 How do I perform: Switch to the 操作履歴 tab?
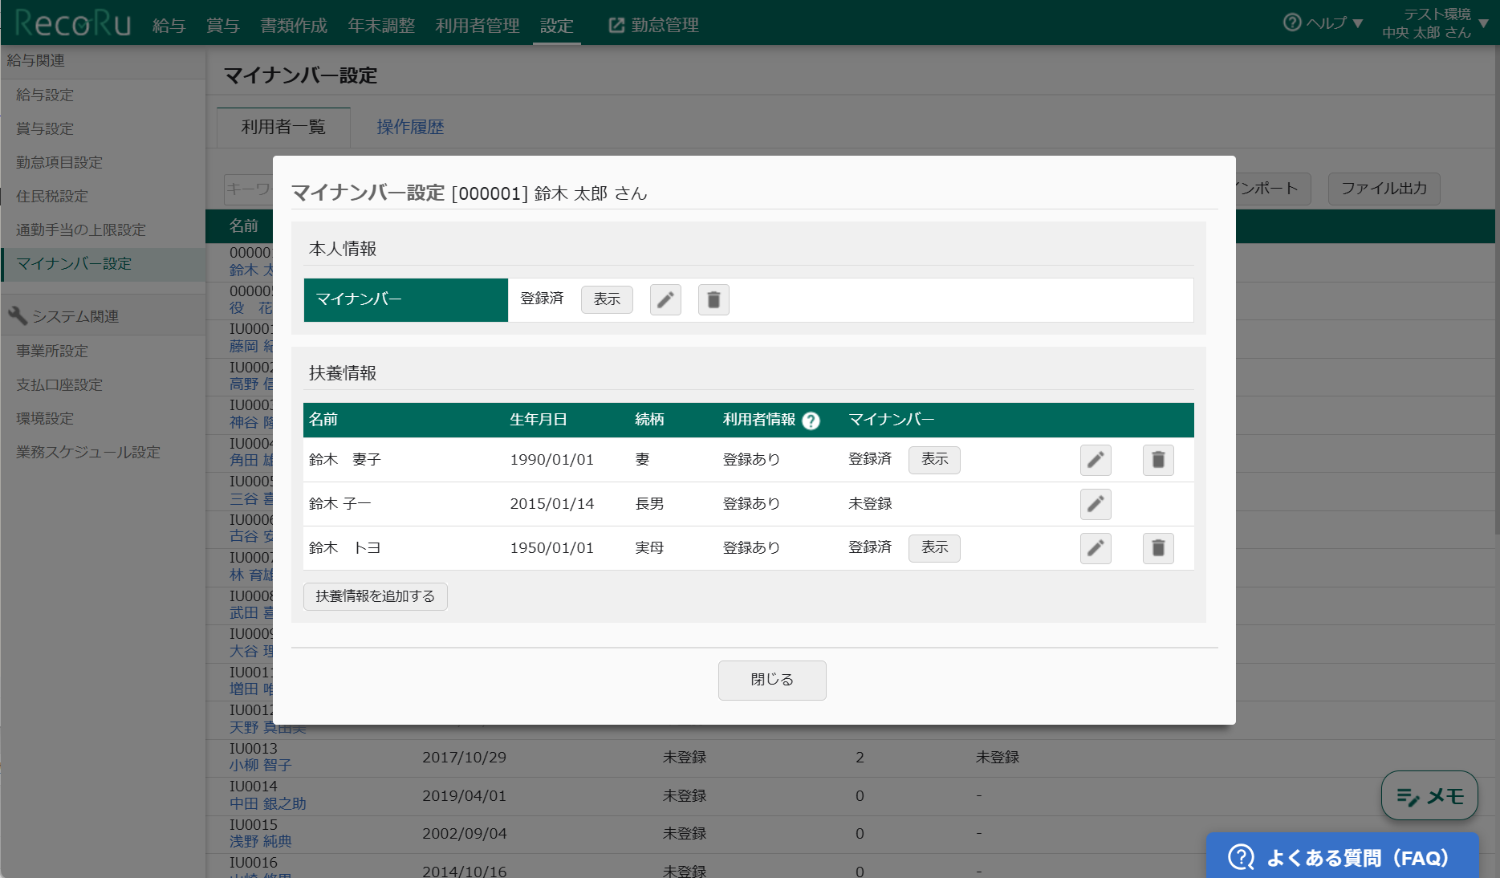tap(410, 127)
